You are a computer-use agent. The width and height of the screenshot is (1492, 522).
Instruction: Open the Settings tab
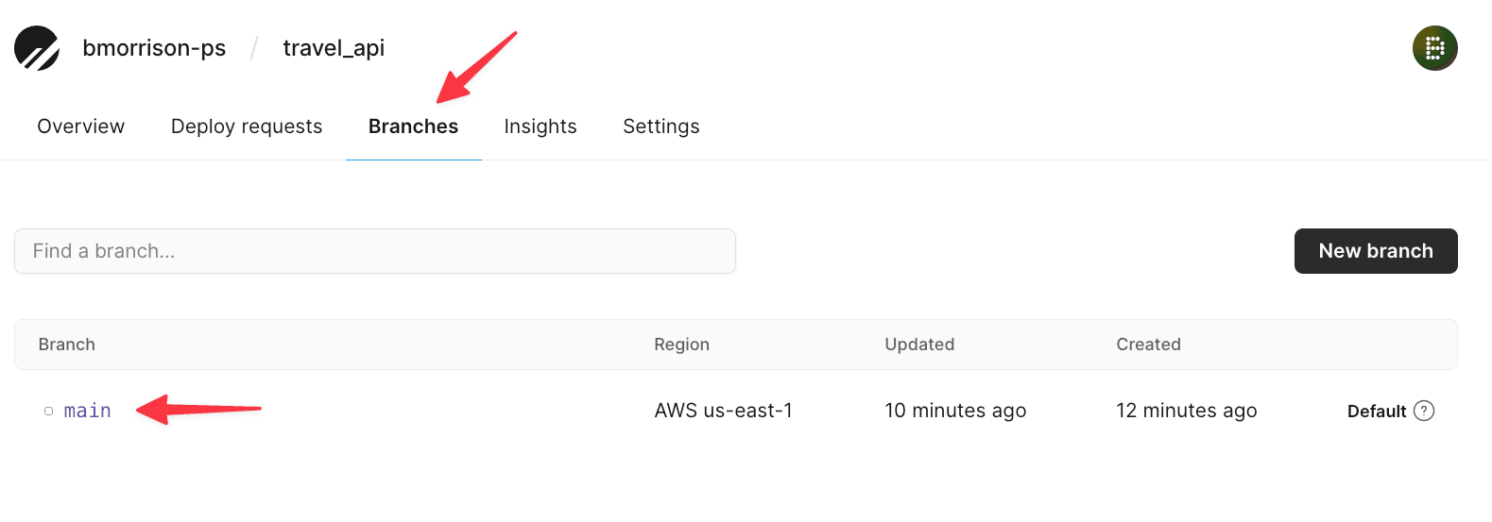pos(661,126)
